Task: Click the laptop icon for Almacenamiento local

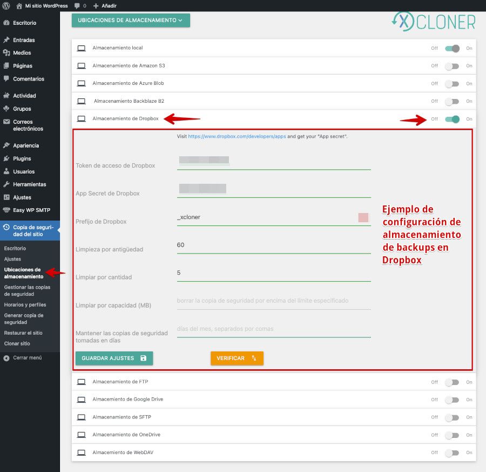Action: pyautogui.click(x=81, y=48)
